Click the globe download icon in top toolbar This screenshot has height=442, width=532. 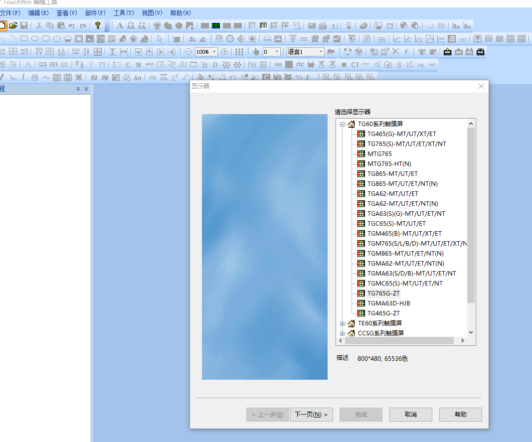(x=404, y=25)
